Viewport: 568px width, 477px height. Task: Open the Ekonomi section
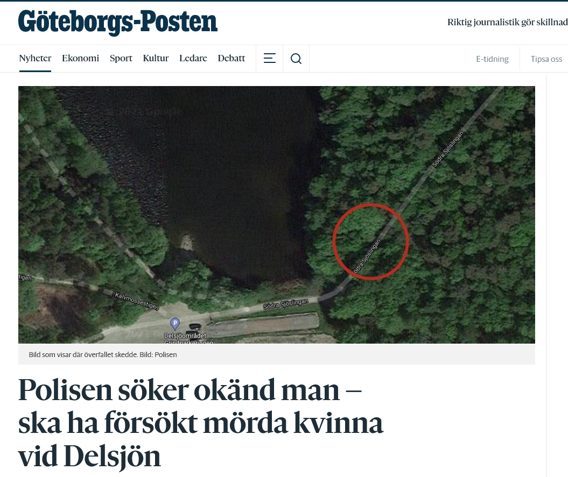click(x=80, y=58)
